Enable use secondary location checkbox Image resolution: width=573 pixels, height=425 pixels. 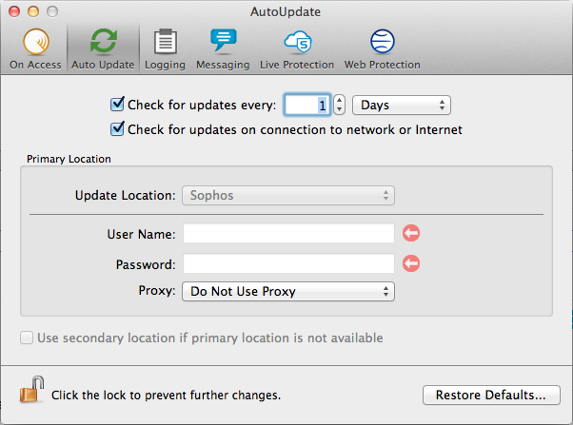pos(27,338)
